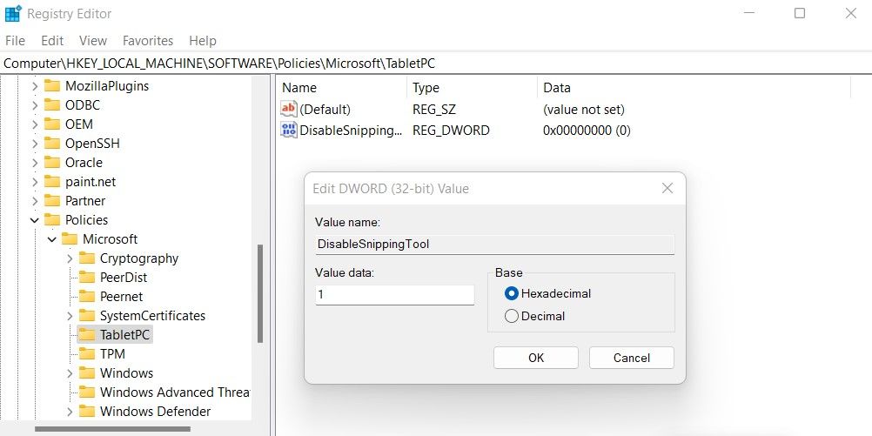Select the TabletPC folder icon
Image resolution: width=872 pixels, height=436 pixels.
(86, 335)
